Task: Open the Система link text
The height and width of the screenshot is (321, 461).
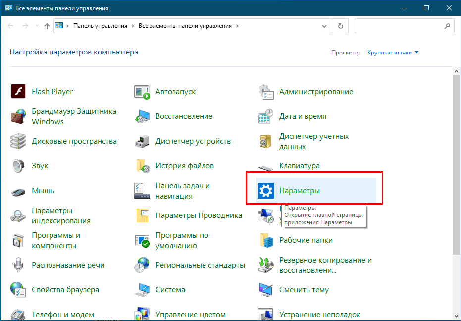Action: [x=170, y=290]
